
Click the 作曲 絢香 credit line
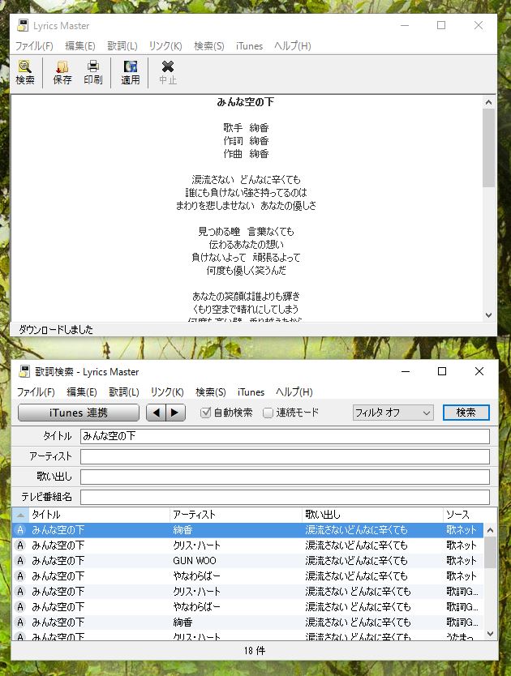[246, 154]
